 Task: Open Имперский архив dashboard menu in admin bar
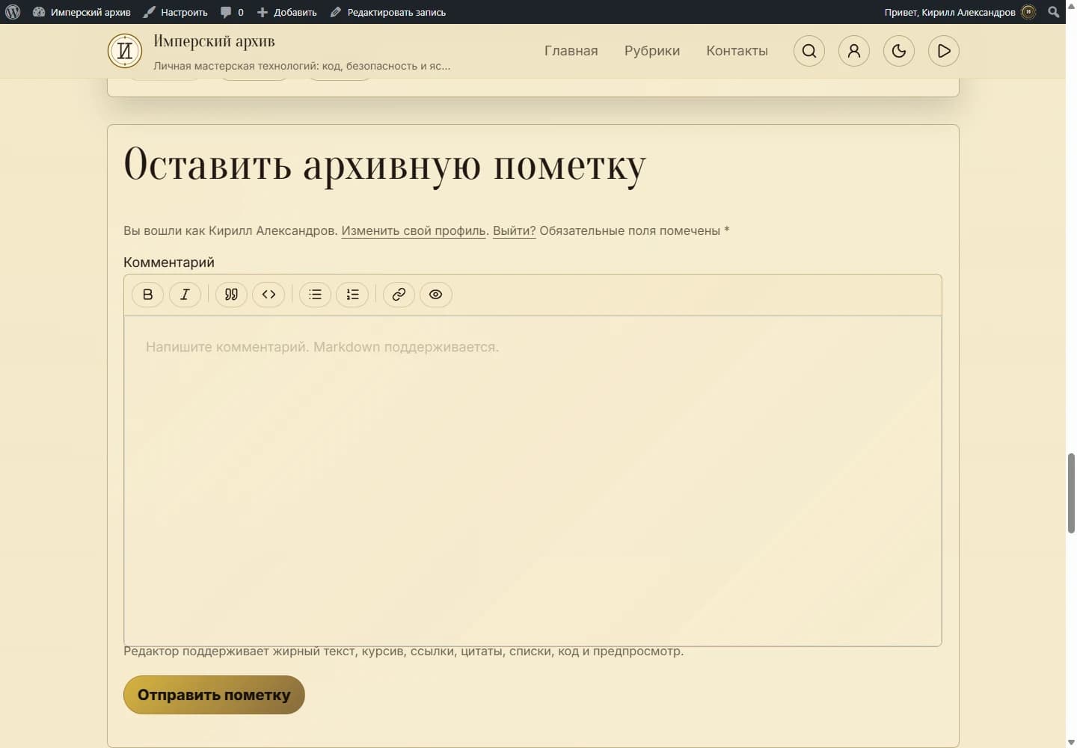pos(82,12)
